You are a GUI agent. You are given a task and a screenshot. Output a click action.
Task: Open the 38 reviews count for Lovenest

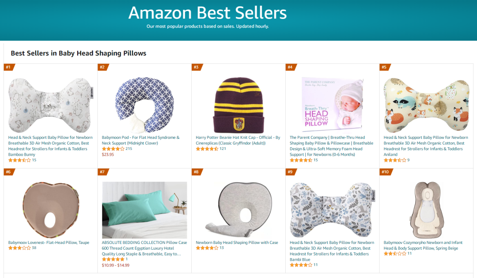click(34, 248)
